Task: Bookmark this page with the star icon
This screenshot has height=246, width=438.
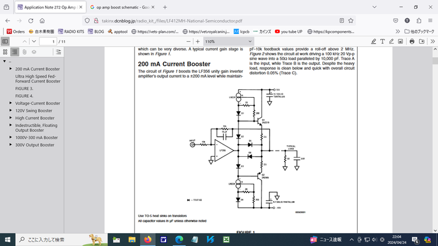Action: (351, 20)
